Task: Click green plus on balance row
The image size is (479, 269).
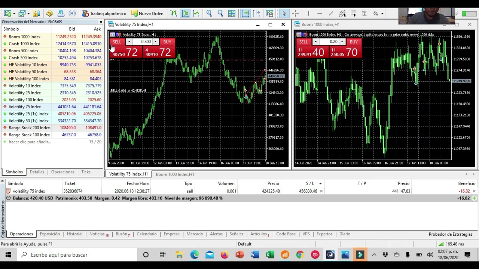Action: pos(474,198)
